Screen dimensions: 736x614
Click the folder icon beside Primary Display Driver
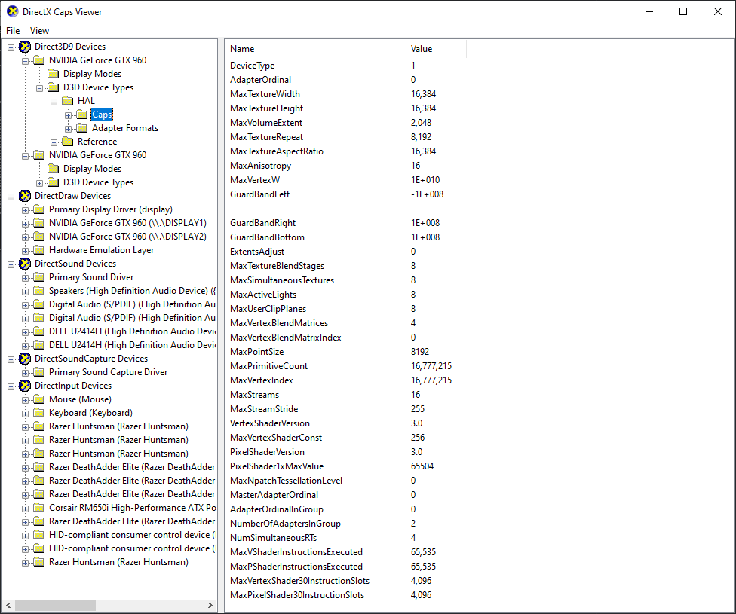[39, 209]
